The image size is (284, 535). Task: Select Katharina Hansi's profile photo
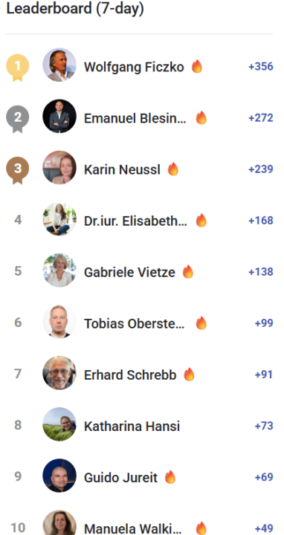(59, 424)
